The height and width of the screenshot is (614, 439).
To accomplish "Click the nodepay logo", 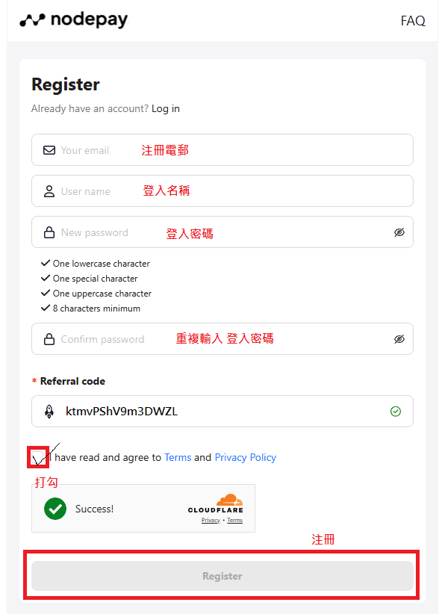I will 74,20.
